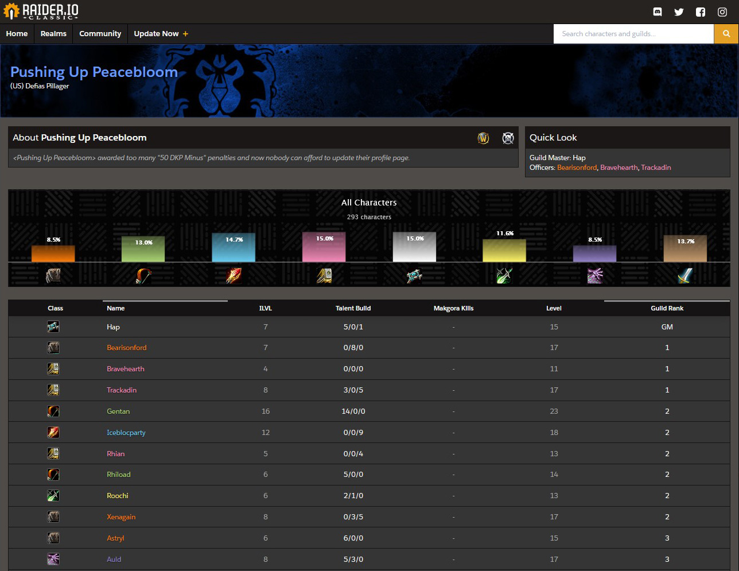Open Bearisonford officer link in Quick Look

click(577, 168)
